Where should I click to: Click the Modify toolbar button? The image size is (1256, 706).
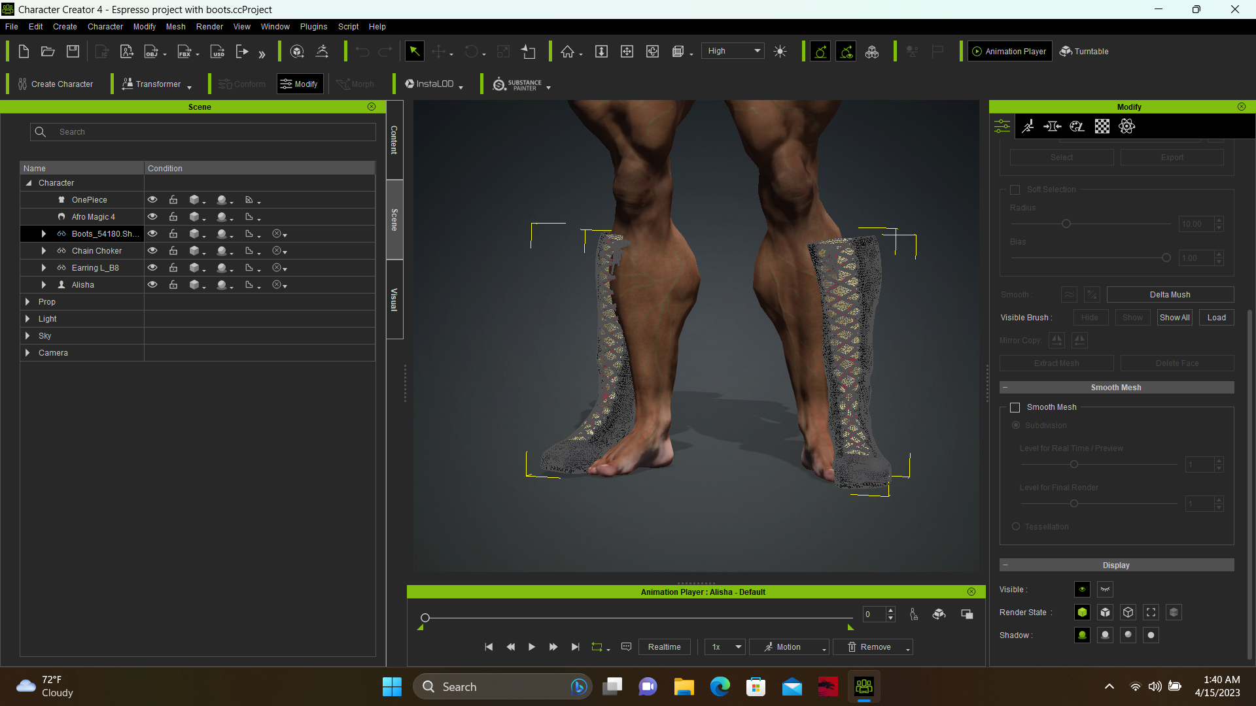pyautogui.click(x=300, y=84)
